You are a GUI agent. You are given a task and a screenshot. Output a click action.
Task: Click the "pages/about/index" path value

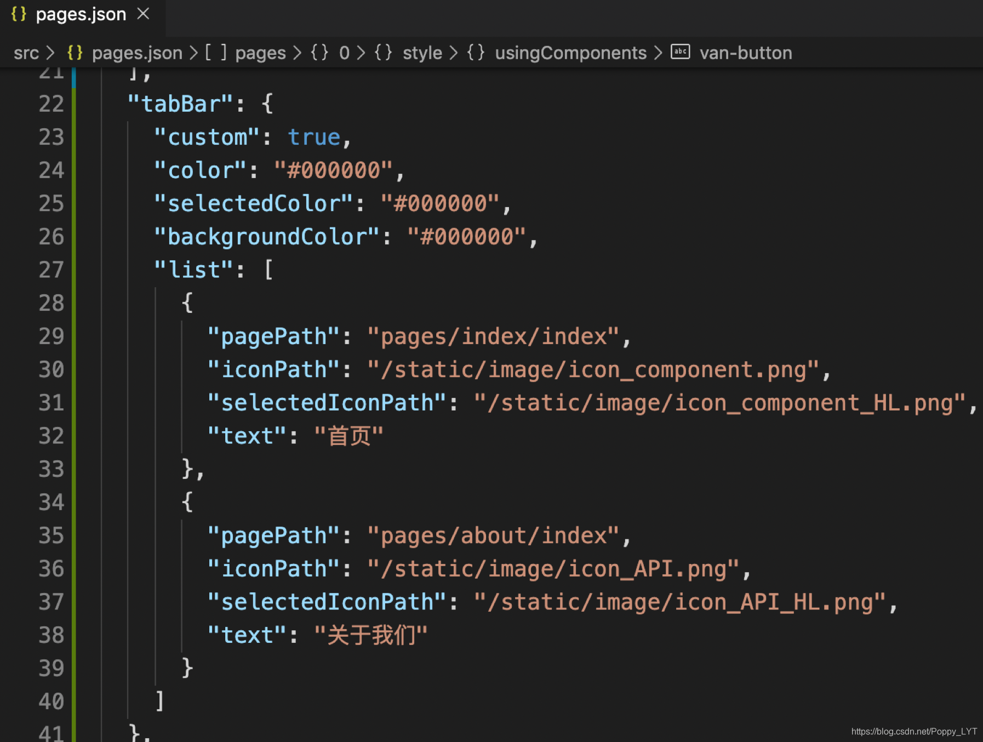click(494, 536)
